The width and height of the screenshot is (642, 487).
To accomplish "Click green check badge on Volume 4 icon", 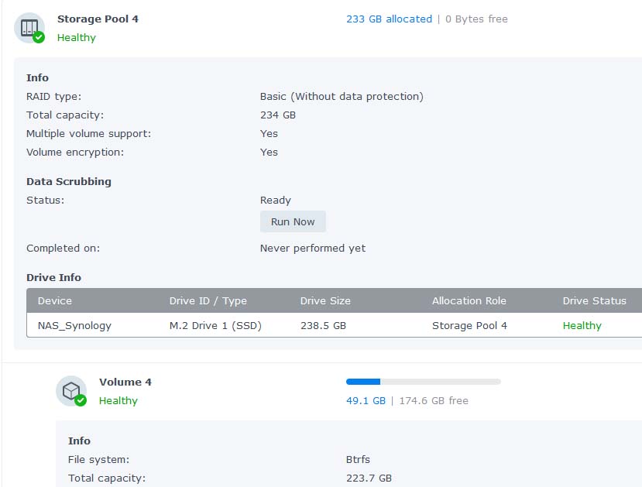I will (x=81, y=400).
